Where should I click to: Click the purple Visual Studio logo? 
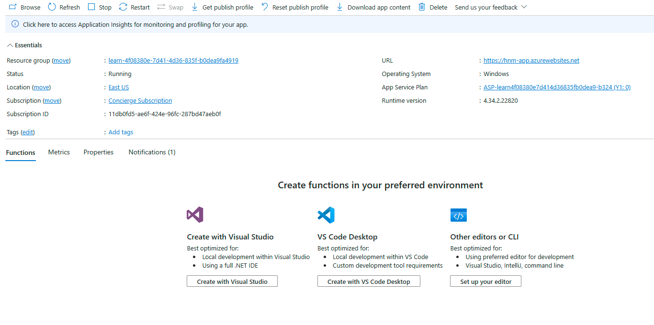pyautogui.click(x=195, y=215)
